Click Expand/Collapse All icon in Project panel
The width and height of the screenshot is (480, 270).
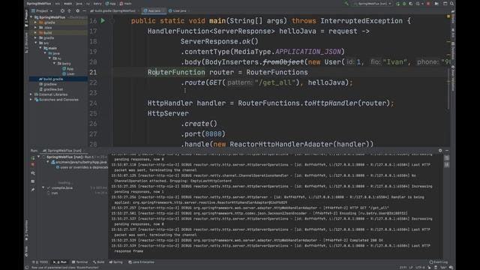[70, 10]
